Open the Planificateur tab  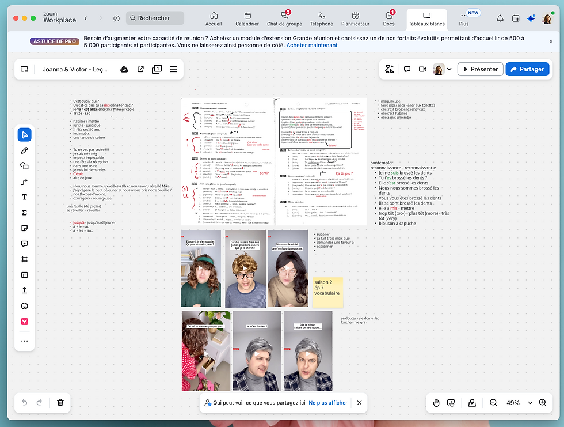(356, 18)
